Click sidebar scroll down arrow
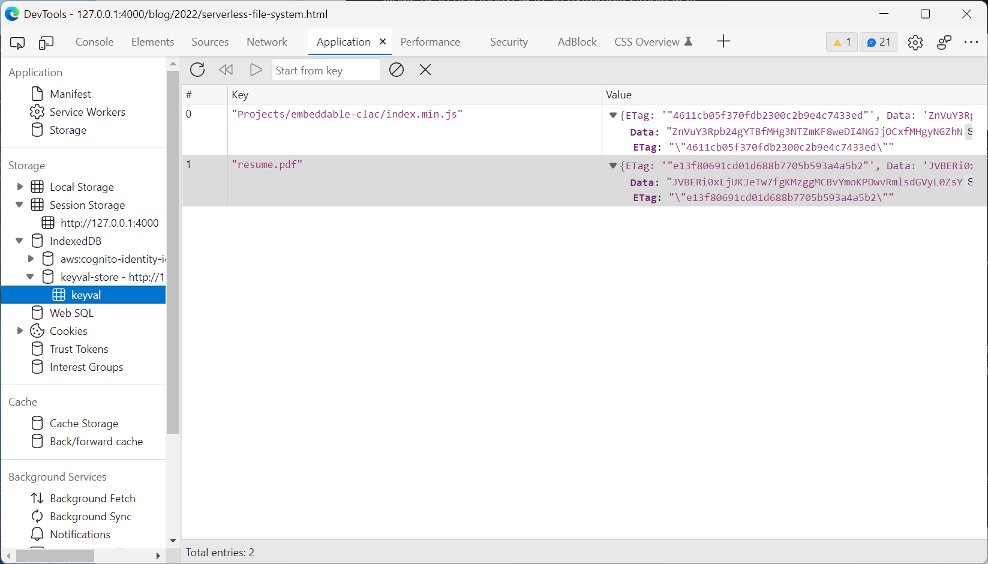Viewport: 988px width, 564px height. coord(173,541)
